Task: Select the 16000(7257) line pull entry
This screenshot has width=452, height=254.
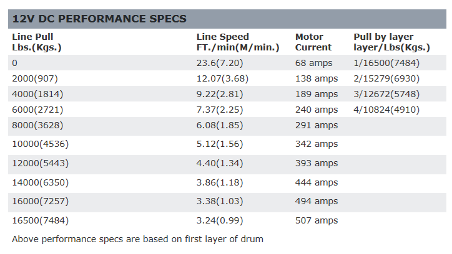Action: click(x=41, y=201)
